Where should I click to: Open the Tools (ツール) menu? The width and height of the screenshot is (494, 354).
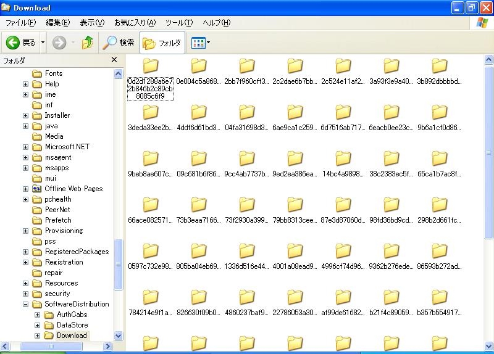179,23
